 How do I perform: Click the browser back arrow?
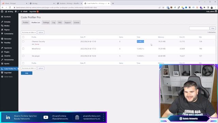(x=2, y=8)
